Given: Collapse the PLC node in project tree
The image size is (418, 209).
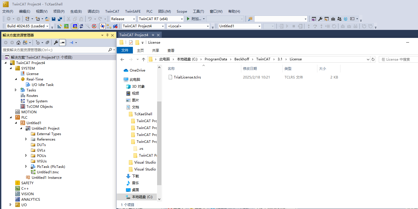Looking at the screenshot, I should coord(11,117).
